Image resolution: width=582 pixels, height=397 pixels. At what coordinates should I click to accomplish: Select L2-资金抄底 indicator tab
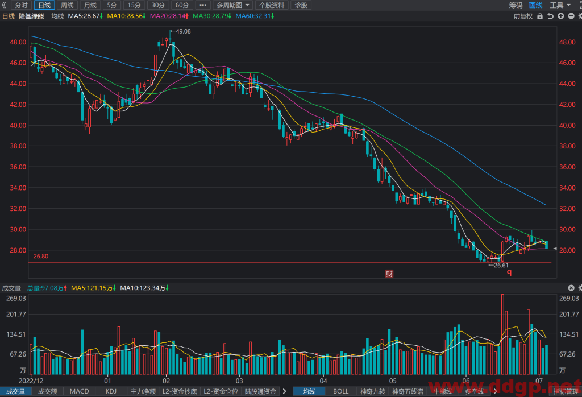180,391
